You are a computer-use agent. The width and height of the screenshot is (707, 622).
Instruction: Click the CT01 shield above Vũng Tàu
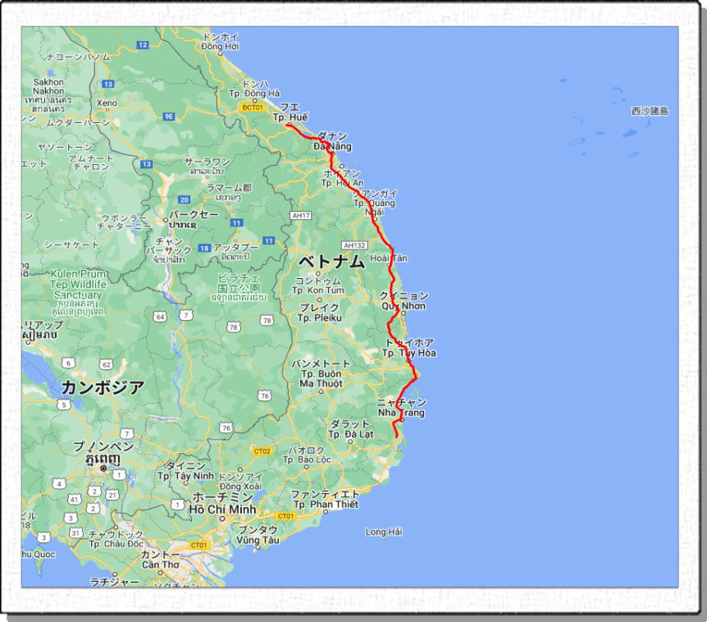coord(285,516)
